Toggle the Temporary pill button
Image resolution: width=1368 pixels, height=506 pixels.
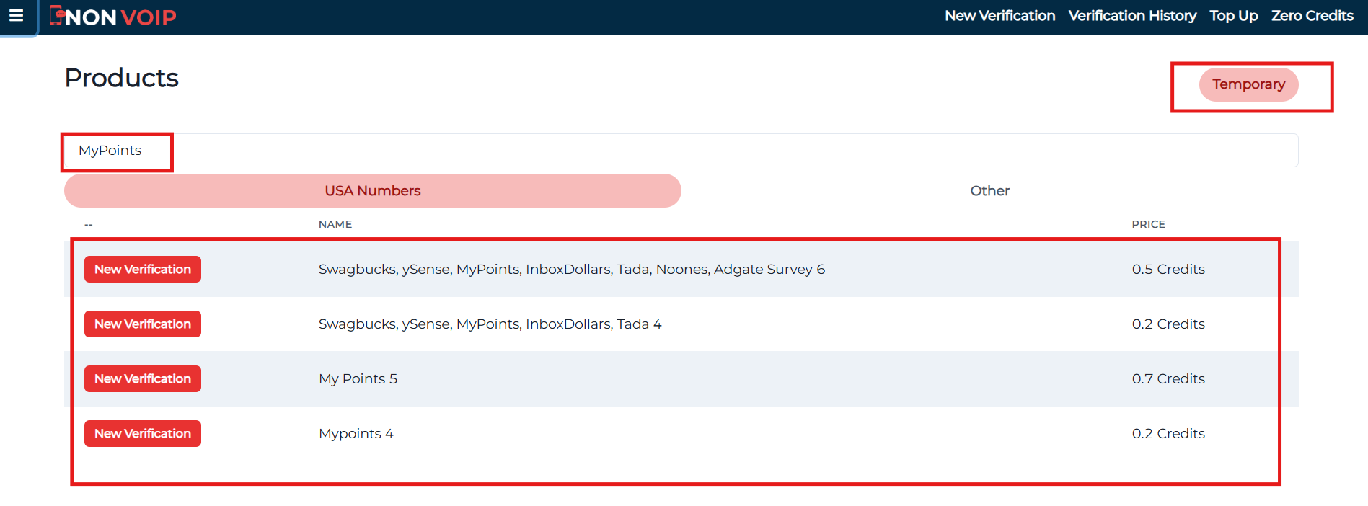pos(1248,84)
